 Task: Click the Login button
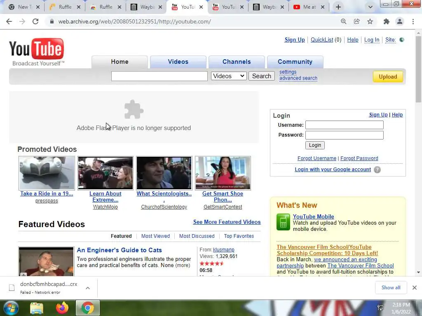[315, 145]
